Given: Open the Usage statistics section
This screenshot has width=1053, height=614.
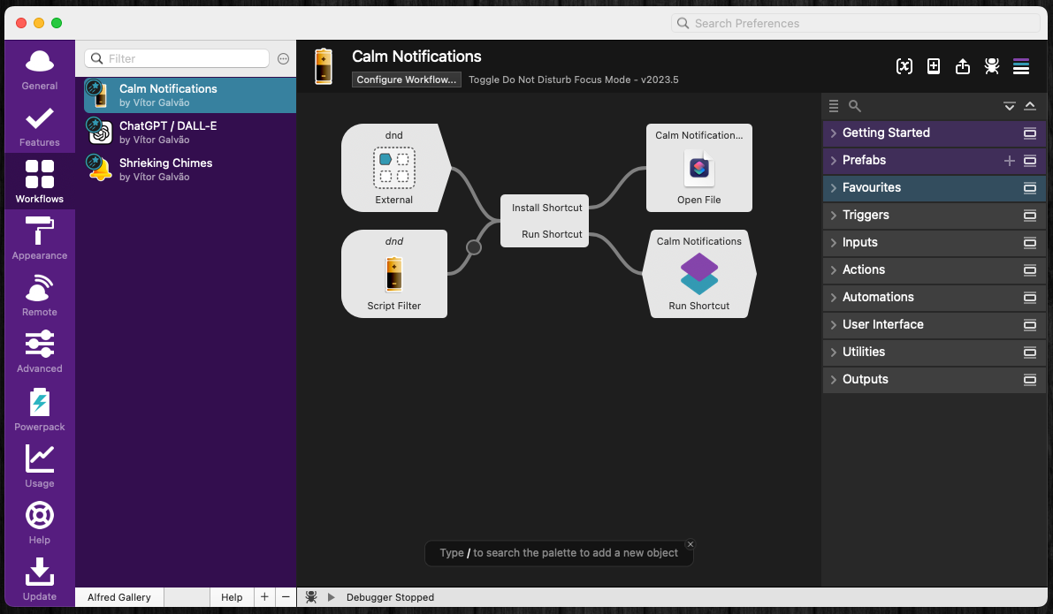Looking at the screenshot, I should (40, 466).
